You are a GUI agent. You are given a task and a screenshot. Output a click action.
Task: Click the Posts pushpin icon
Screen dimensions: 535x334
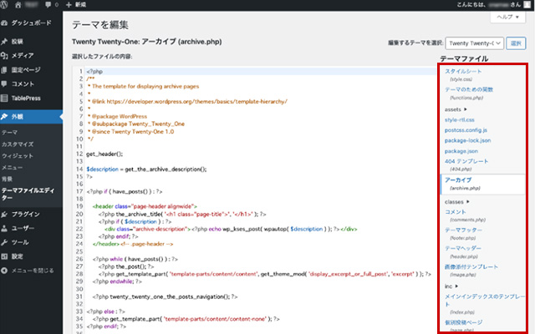point(4,42)
